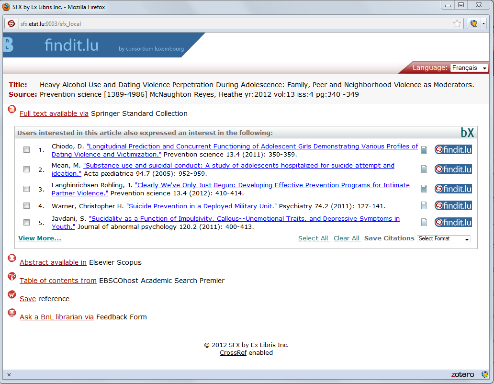This screenshot has width=494, height=384.
Task: Open the document icon for Warner article
Action: click(x=424, y=206)
